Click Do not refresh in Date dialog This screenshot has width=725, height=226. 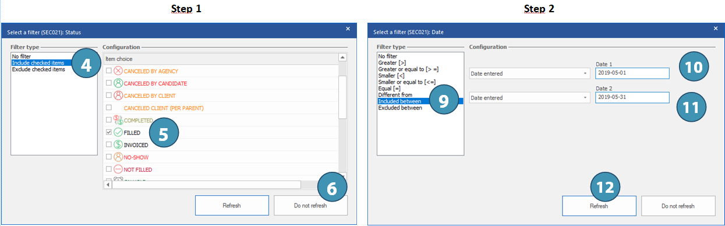678,206
